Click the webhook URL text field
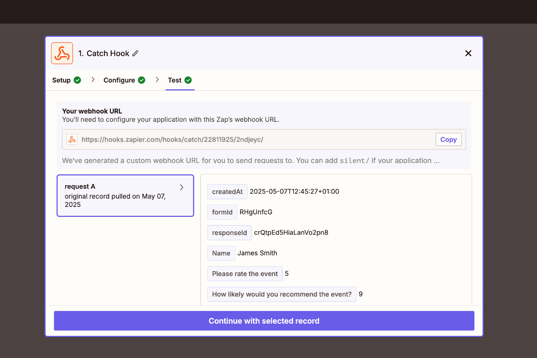Screen dimensions: 537x358 (x=264, y=139)
